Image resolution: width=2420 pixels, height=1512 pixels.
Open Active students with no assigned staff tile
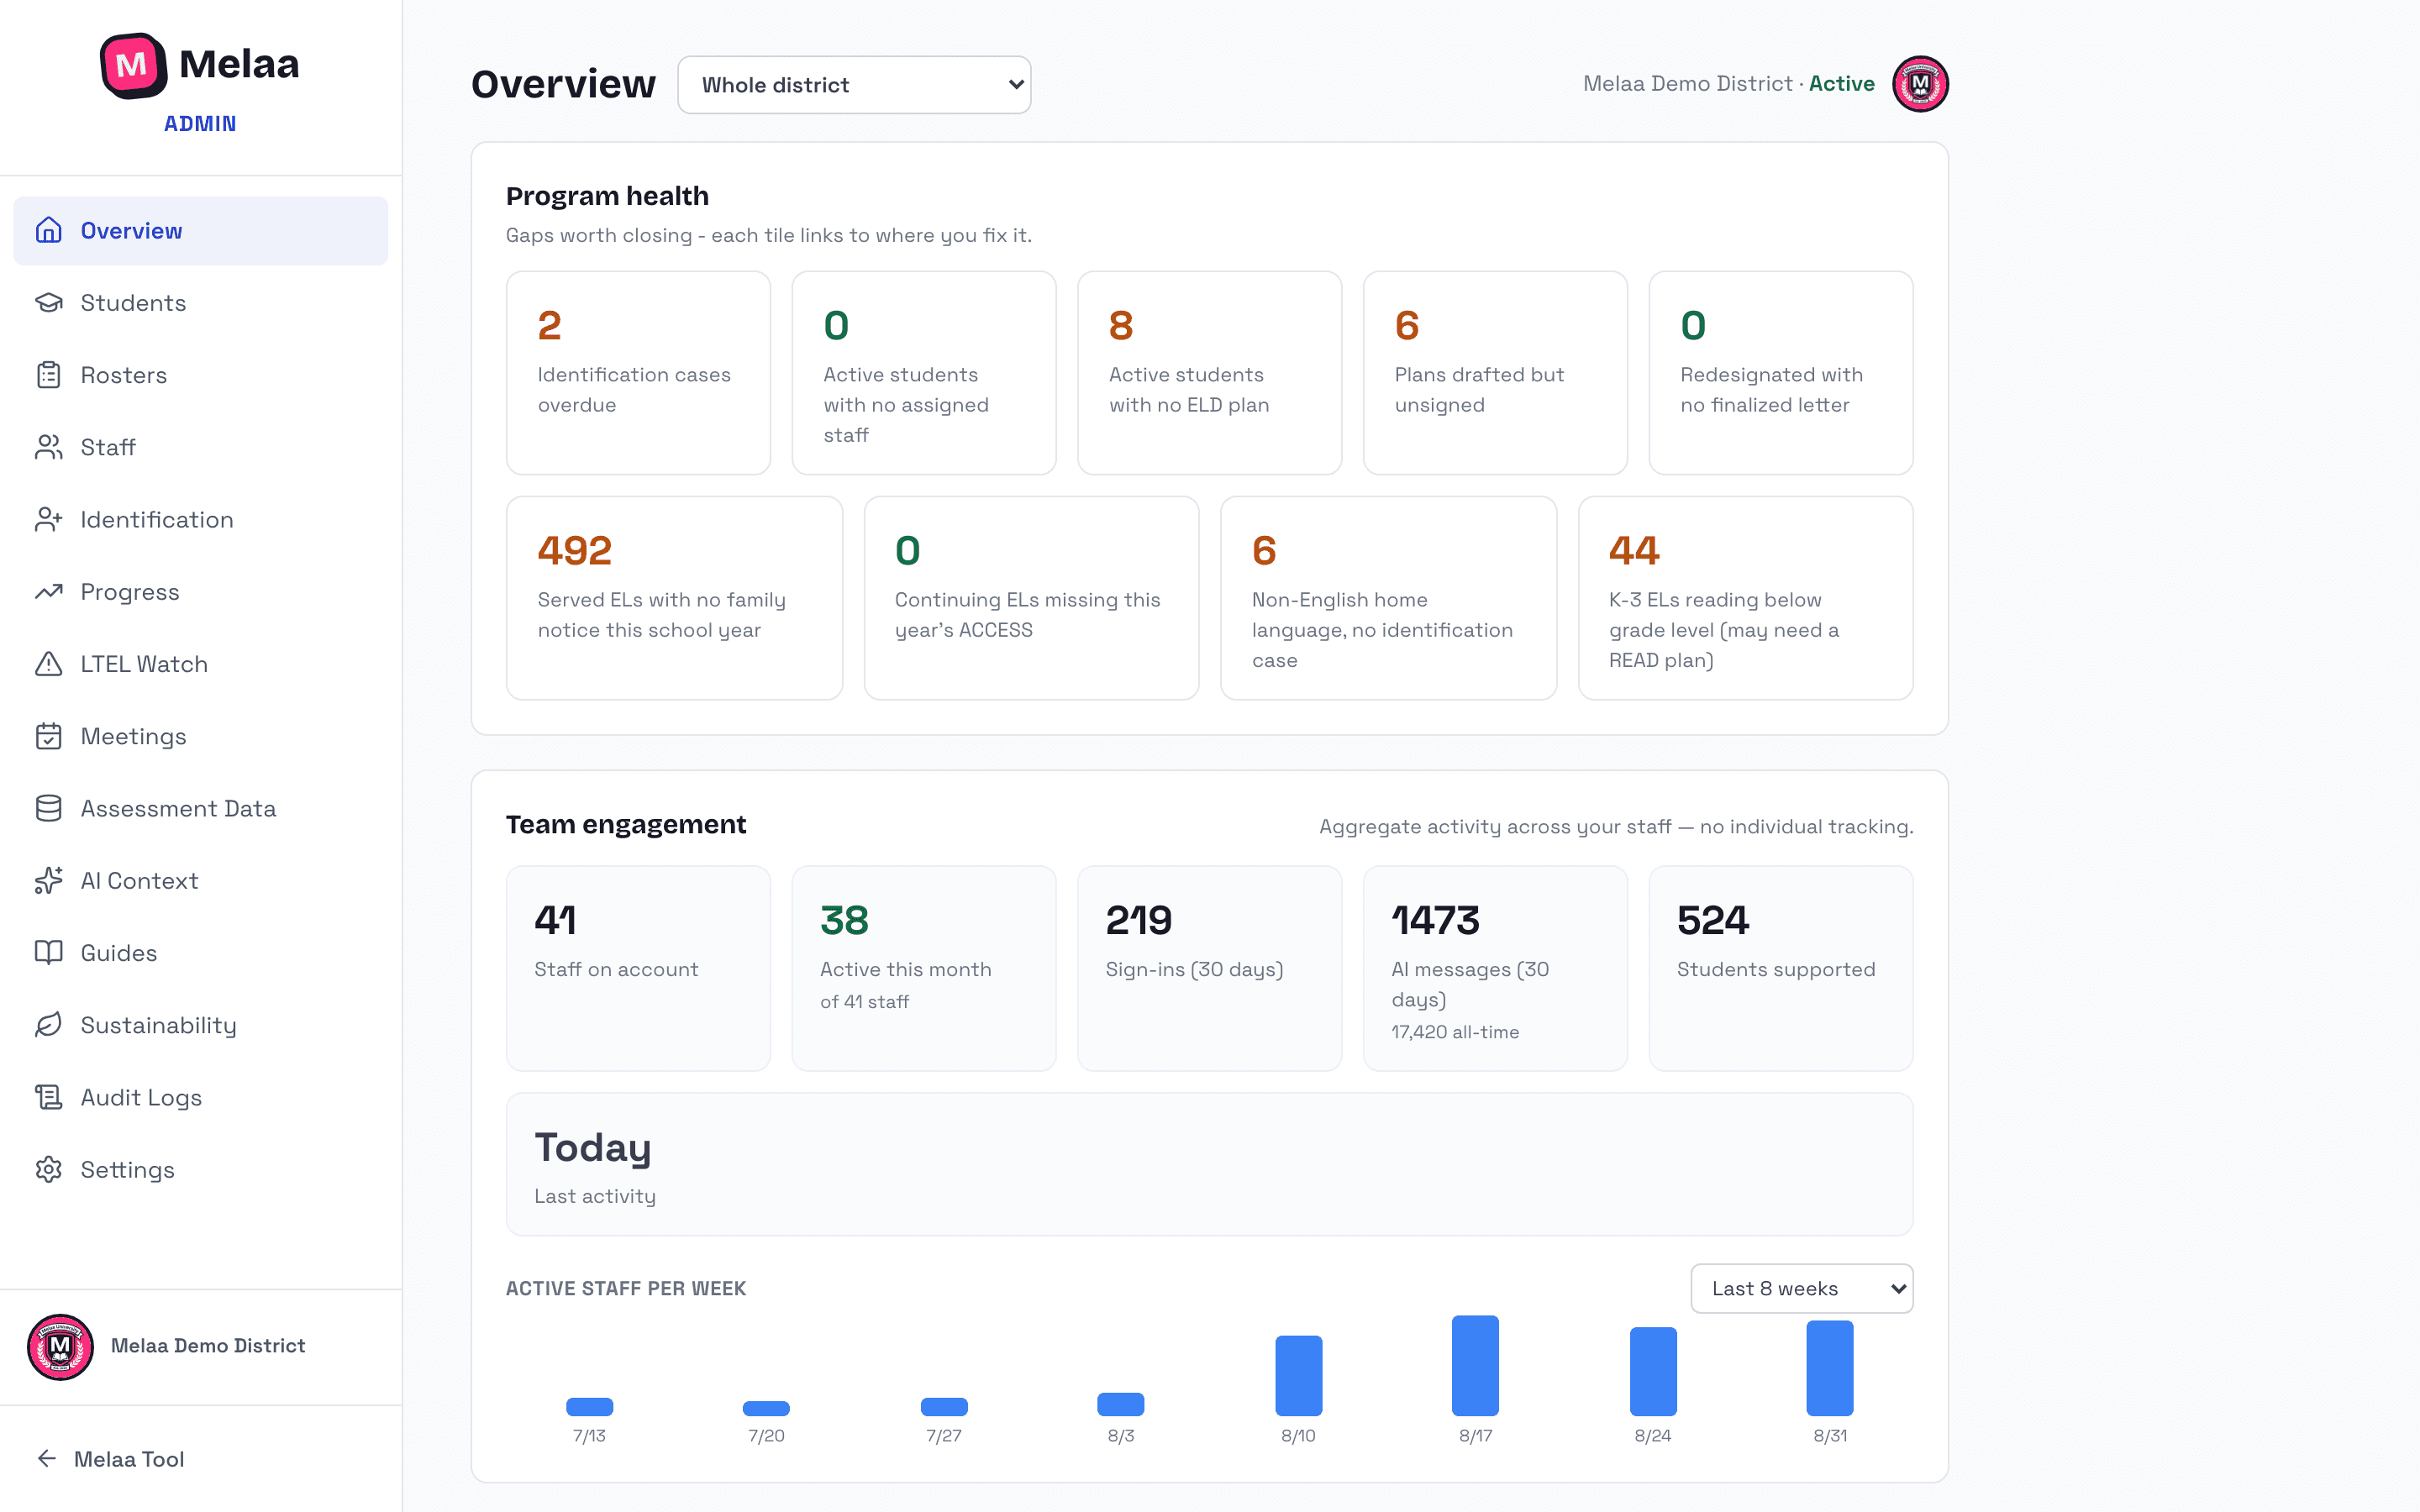coord(924,373)
